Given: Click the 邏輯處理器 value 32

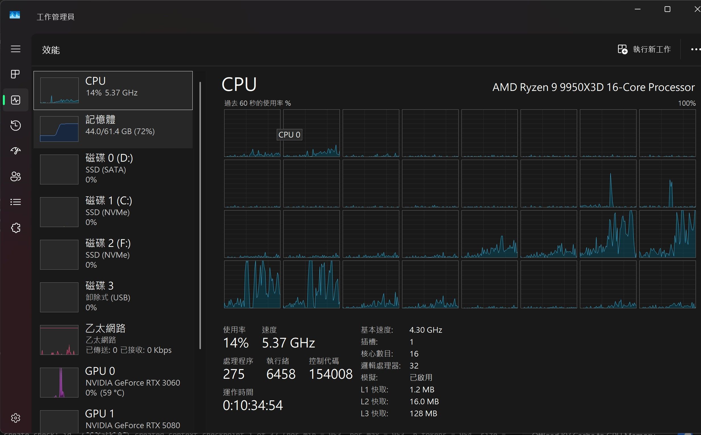Looking at the screenshot, I should (414, 366).
